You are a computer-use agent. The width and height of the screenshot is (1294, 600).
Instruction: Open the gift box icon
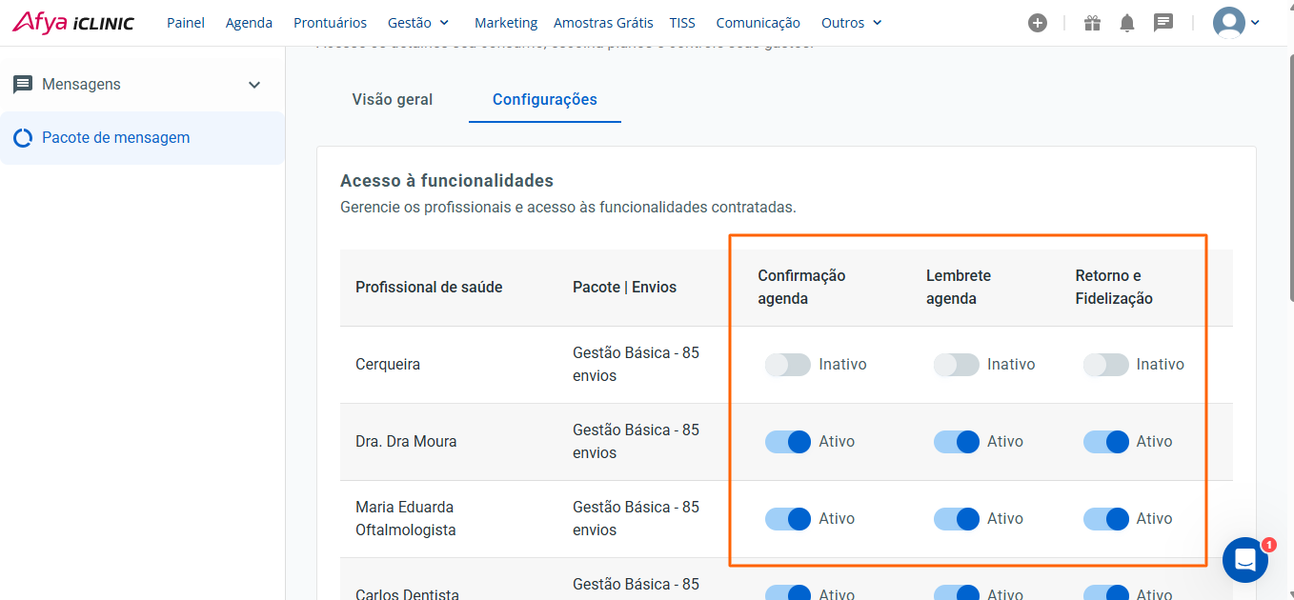pos(1092,23)
